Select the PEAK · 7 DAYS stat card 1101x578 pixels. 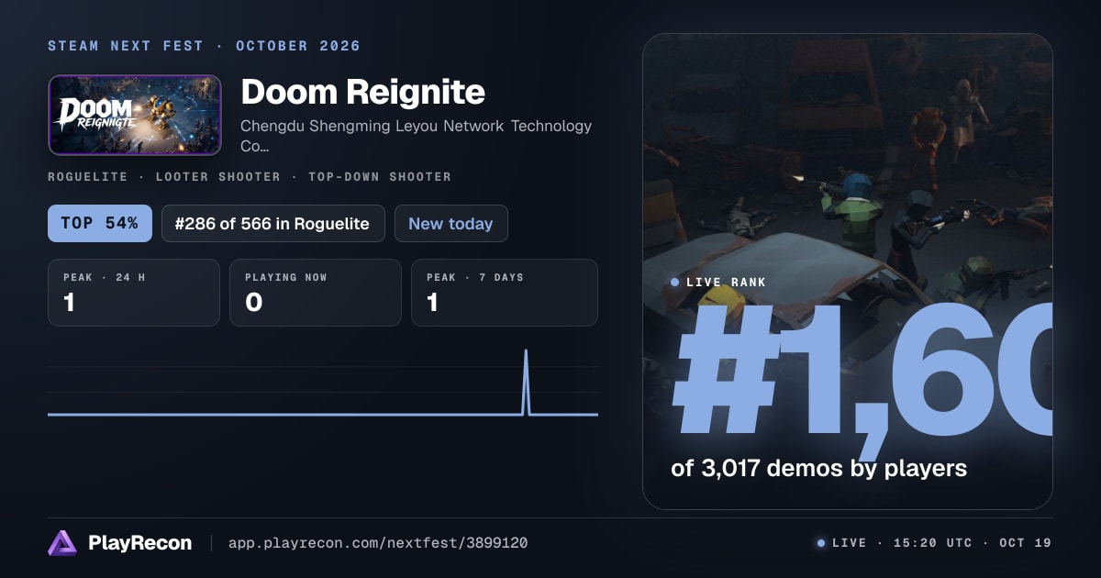pyautogui.click(x=505, y=293)
